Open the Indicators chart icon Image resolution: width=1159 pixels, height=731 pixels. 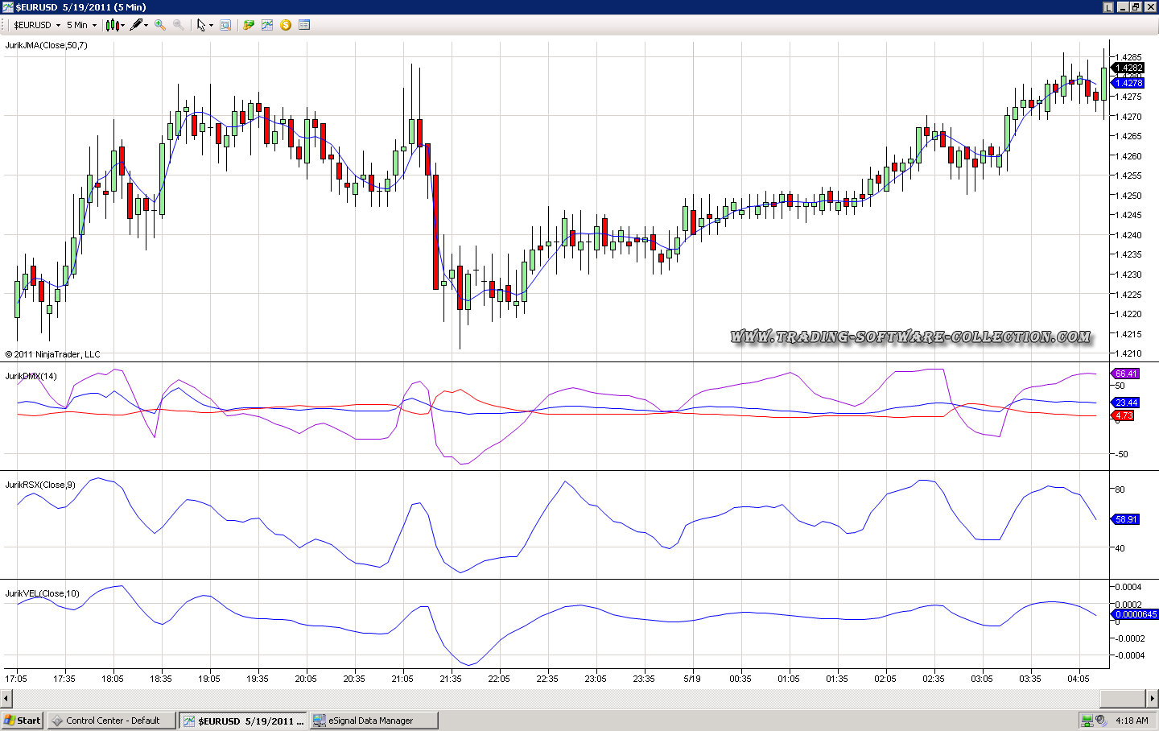267,25
